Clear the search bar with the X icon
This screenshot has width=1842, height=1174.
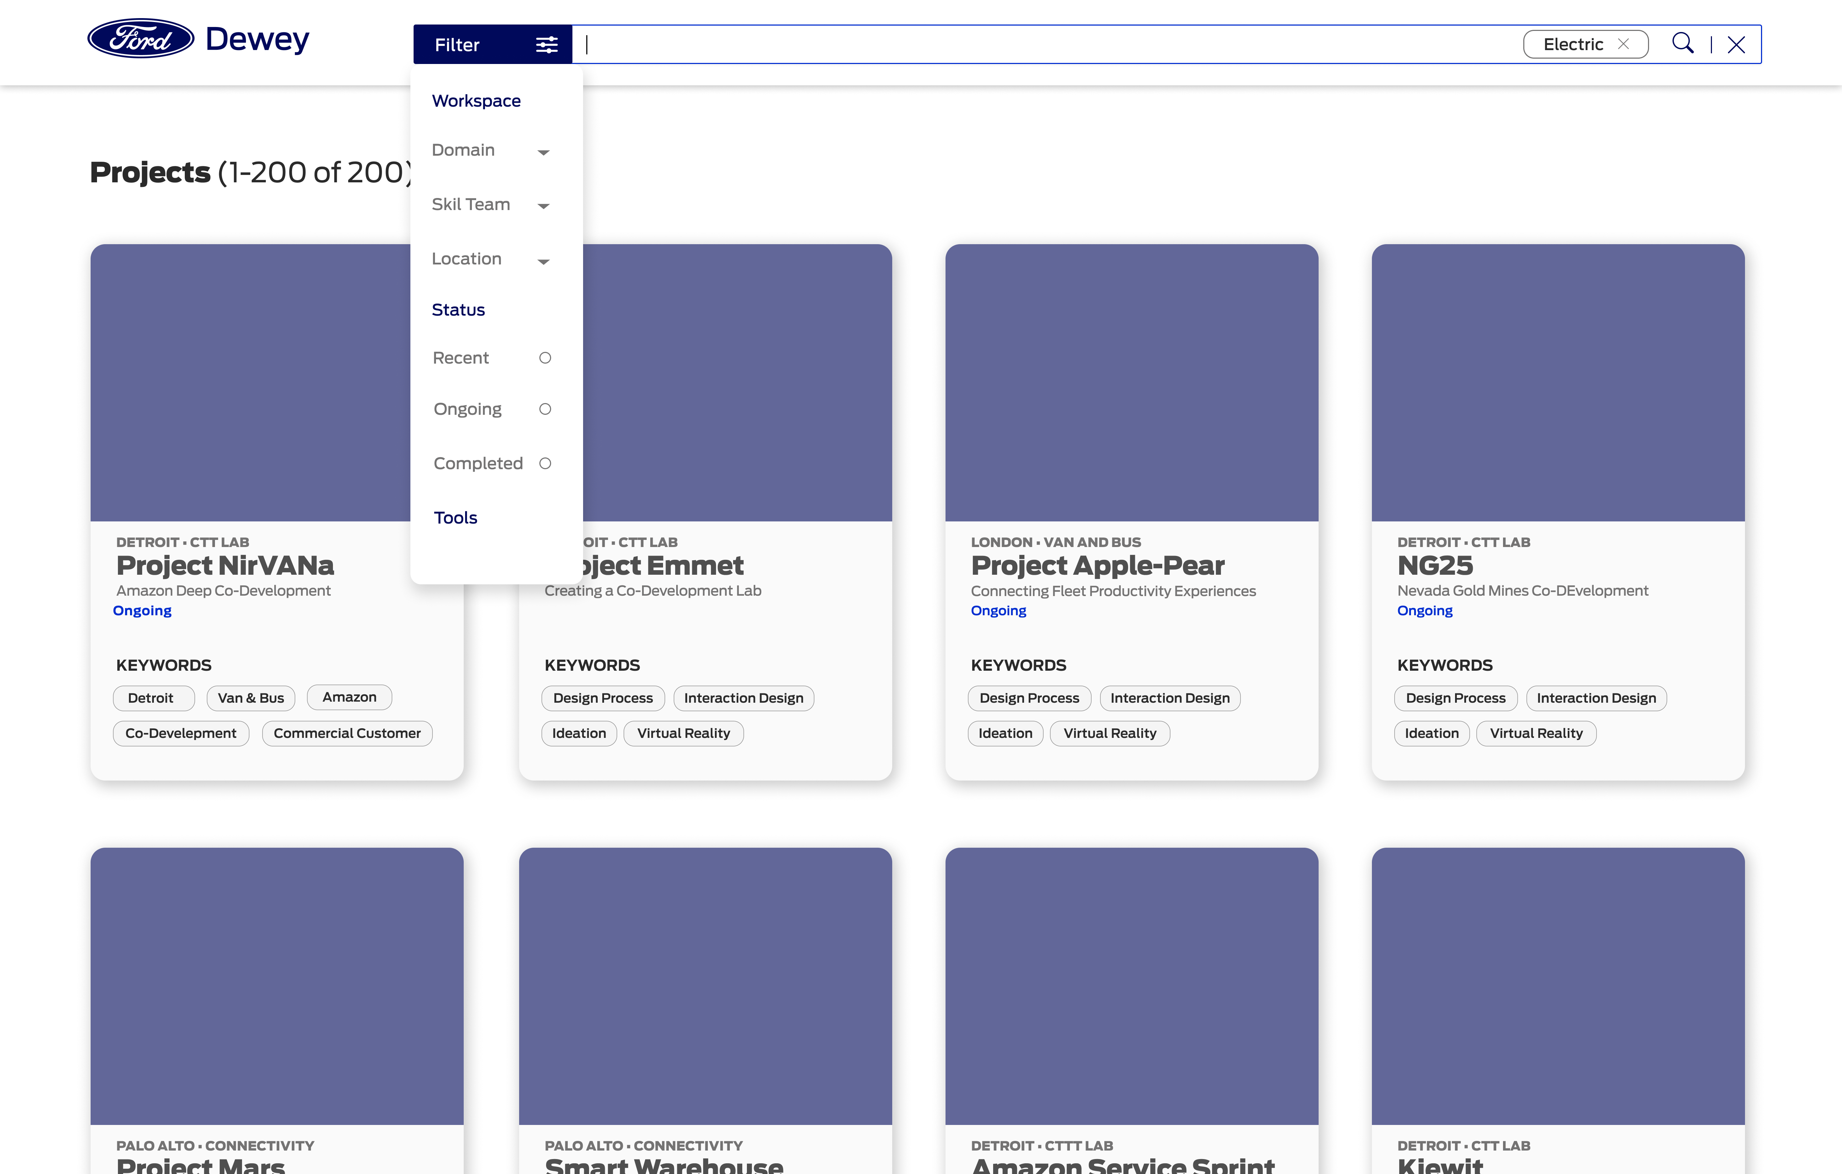1736,44
